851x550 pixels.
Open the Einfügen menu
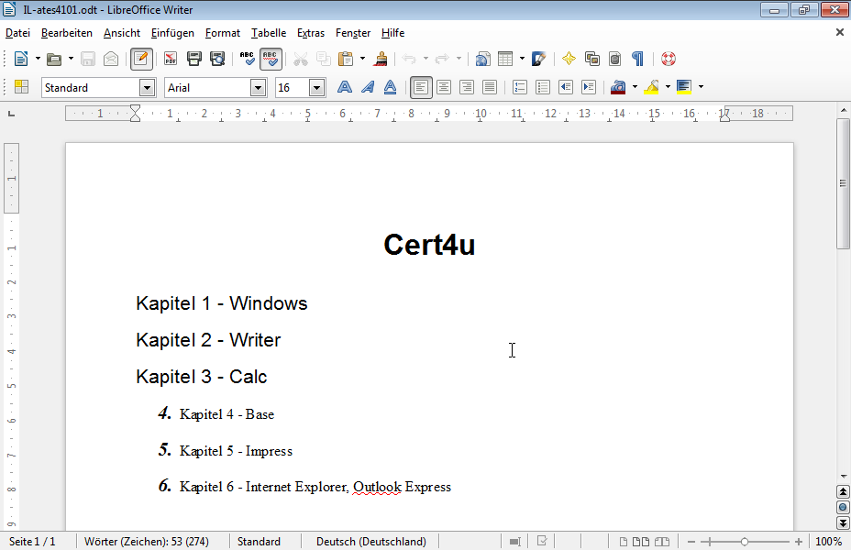(x=172, y=33)
